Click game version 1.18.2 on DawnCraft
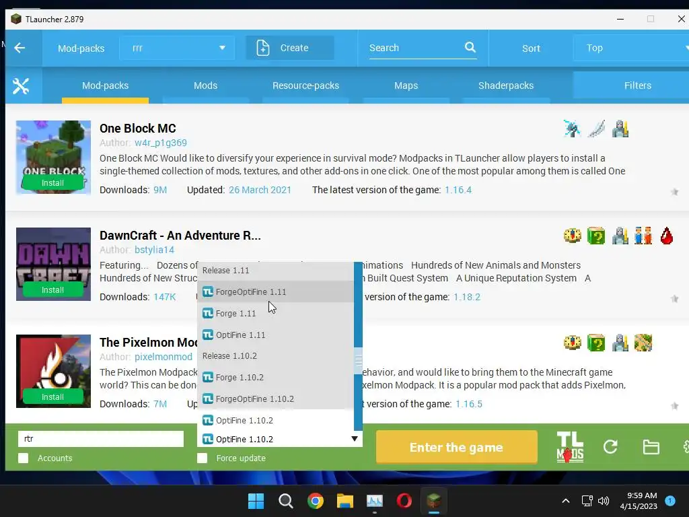689x517 pixels. click(467, 297)
